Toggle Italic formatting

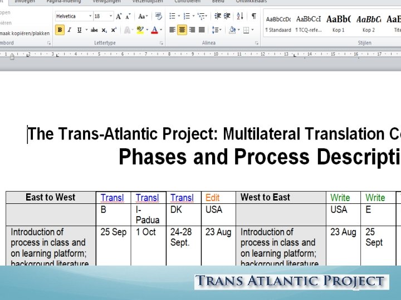coord(69,30)
